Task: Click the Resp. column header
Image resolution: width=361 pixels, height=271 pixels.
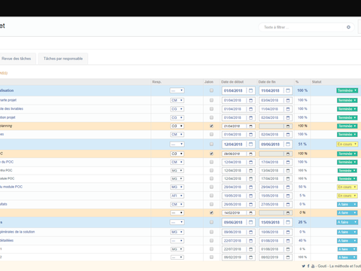Action: pos(156,82)
